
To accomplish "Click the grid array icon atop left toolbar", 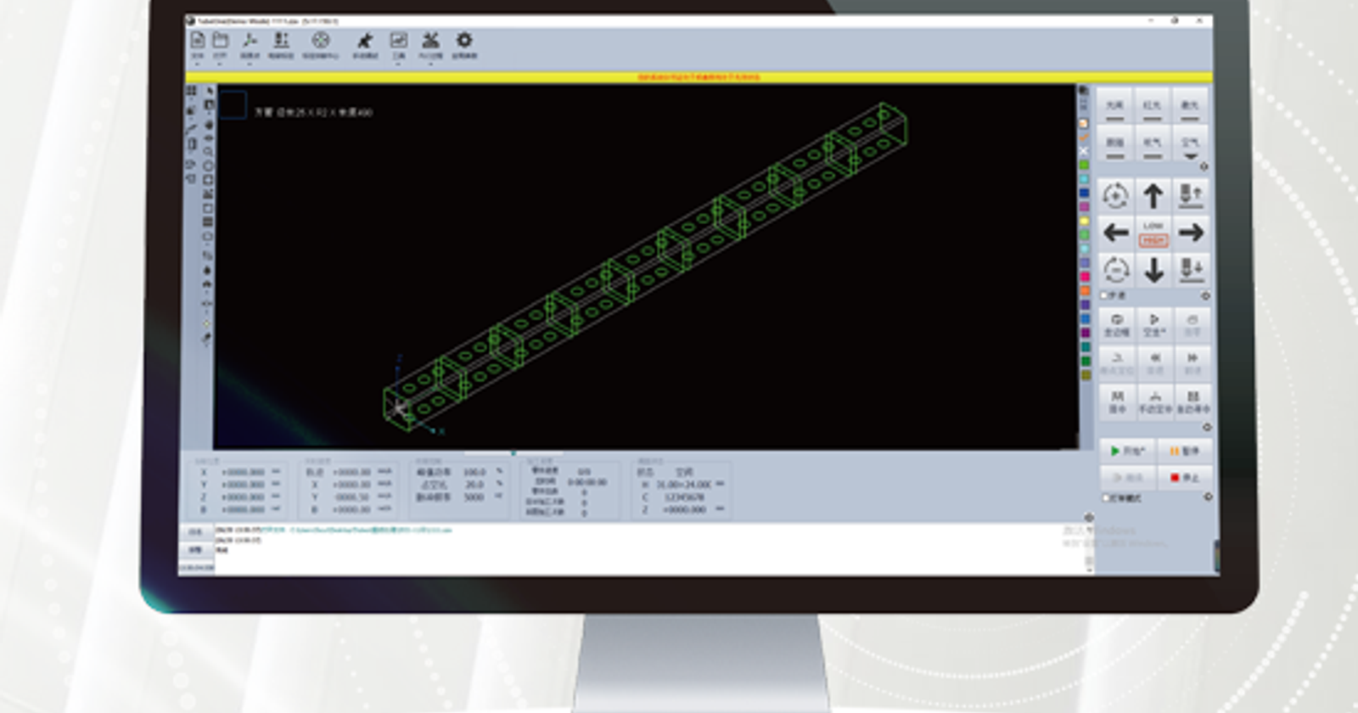I will (191, 91).
